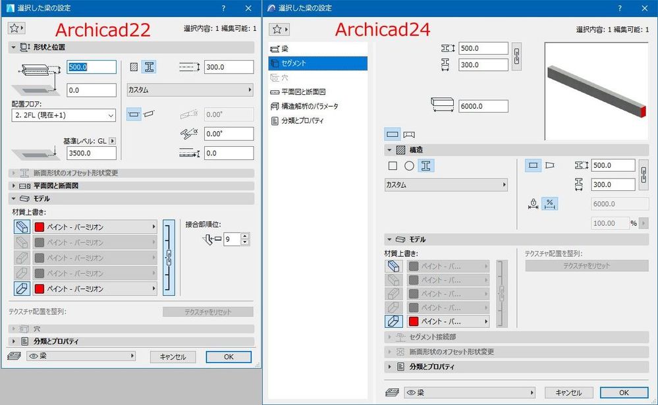
Task: Select rectangular section icon in Archicad24
Action: point(393,166)
